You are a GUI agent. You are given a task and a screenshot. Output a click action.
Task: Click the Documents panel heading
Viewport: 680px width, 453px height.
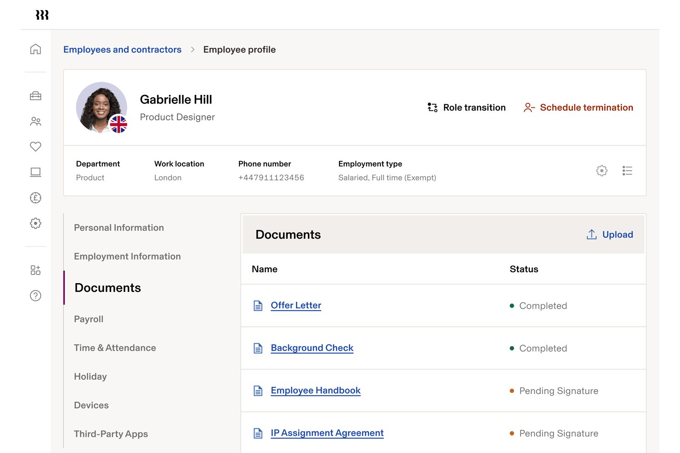click(x=288, y=235)
